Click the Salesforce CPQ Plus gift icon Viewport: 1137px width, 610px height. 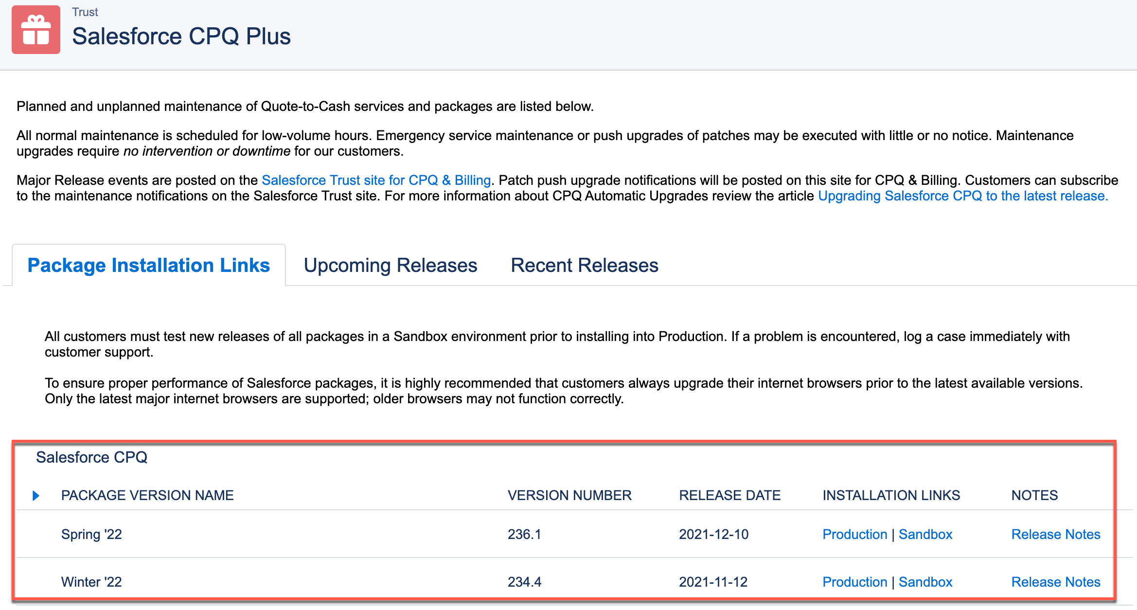[x=36, y=30]
